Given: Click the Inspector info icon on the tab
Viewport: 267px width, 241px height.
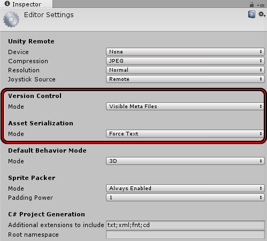Looking at the screenshot, I should tap(7, 4).
